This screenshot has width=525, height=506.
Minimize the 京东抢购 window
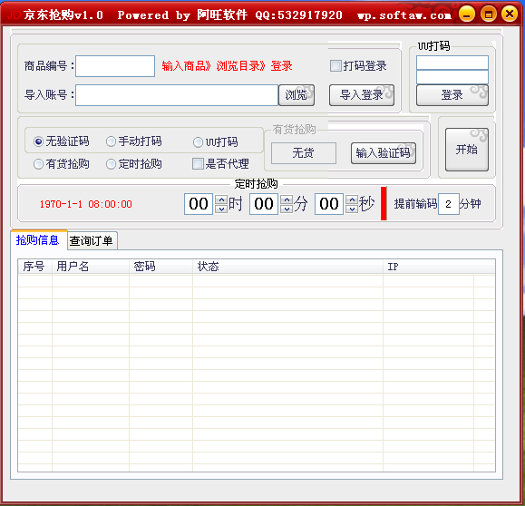click(467, 15)
